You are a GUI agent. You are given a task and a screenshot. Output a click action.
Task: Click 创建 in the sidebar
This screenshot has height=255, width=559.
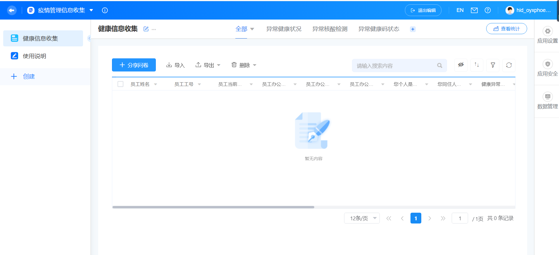[x=23, y=76]
